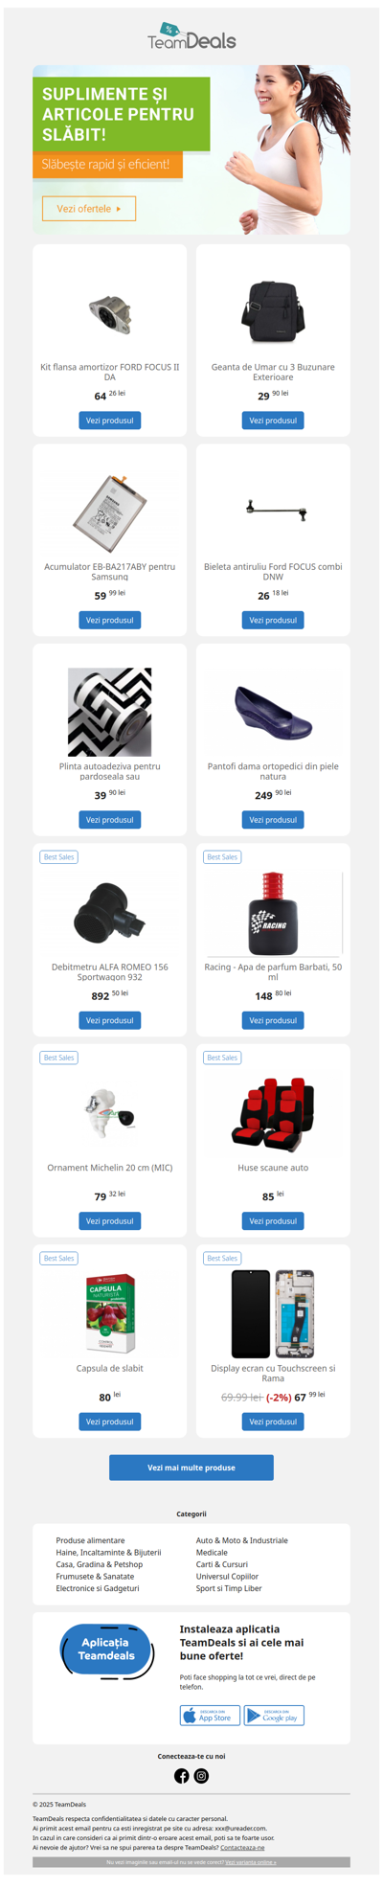
Task: Click the Vezi ofertele banner button
Action: tap(89, 208)
